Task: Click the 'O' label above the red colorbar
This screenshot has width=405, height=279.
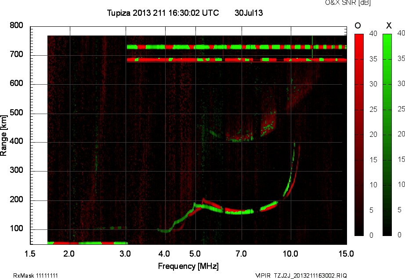Action: coord(358,26)
